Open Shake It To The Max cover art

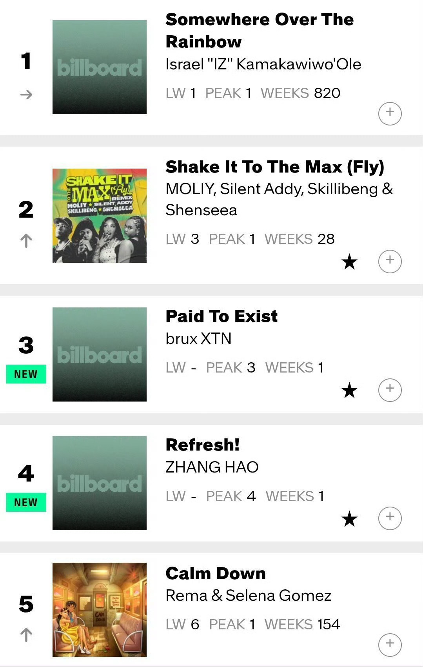pos(100,215)
